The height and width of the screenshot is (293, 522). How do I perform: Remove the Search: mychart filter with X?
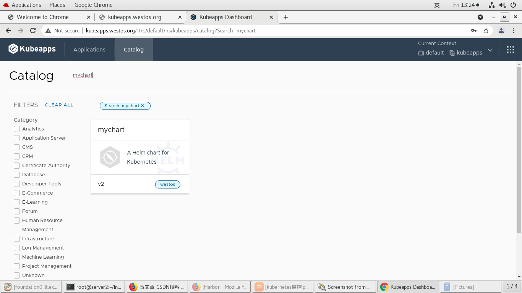click(143, 106)
